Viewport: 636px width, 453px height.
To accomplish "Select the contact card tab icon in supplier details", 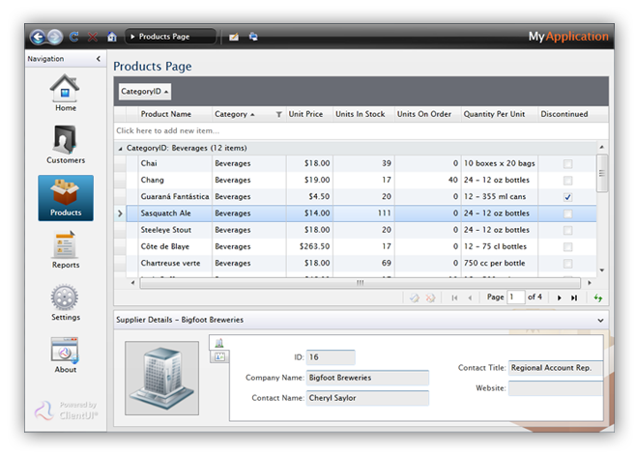I will [x=219, y=356].
